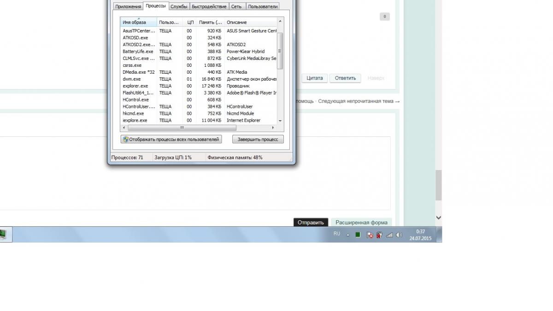Screen dimensions: 553x311
Task: Select the CLMLSvc.exe process
Action: coord(199,58)
